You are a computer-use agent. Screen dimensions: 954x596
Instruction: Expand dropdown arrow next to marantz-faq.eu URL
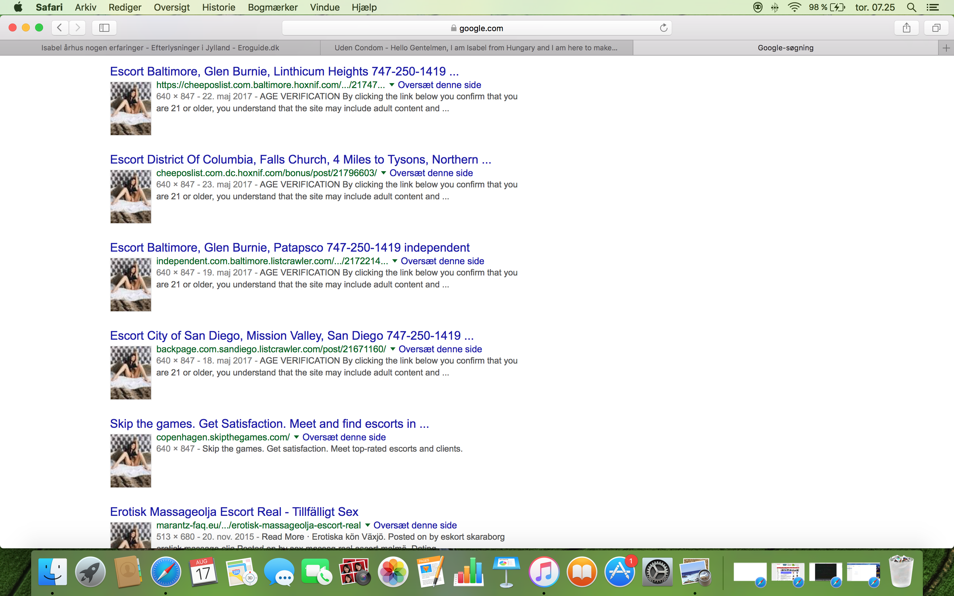(x=367, y=525)
